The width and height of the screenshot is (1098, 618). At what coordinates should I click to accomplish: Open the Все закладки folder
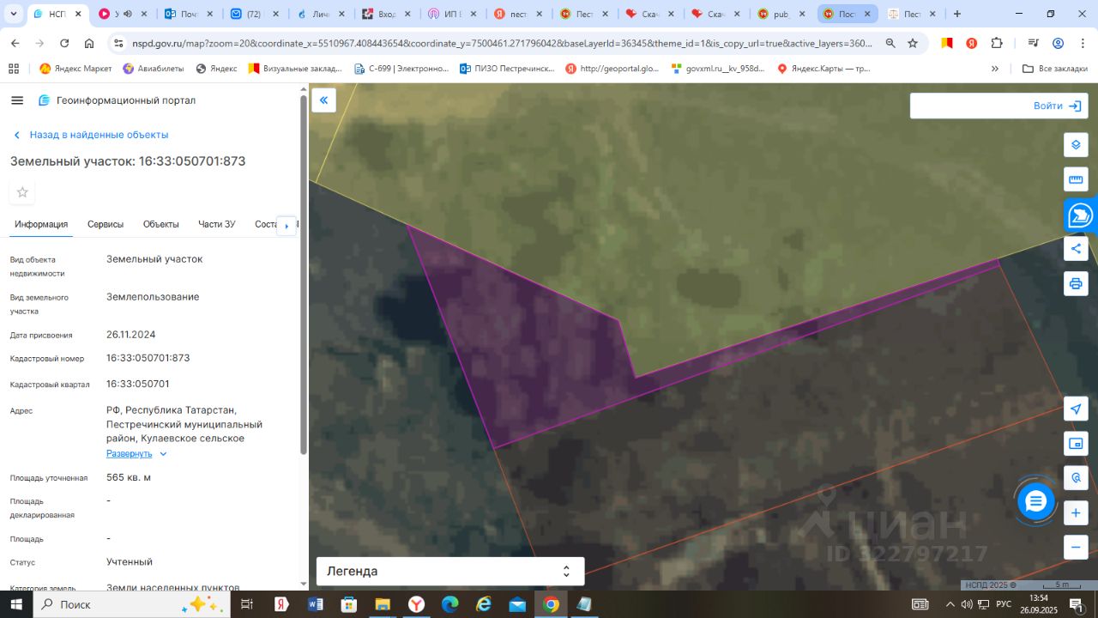1055,69
